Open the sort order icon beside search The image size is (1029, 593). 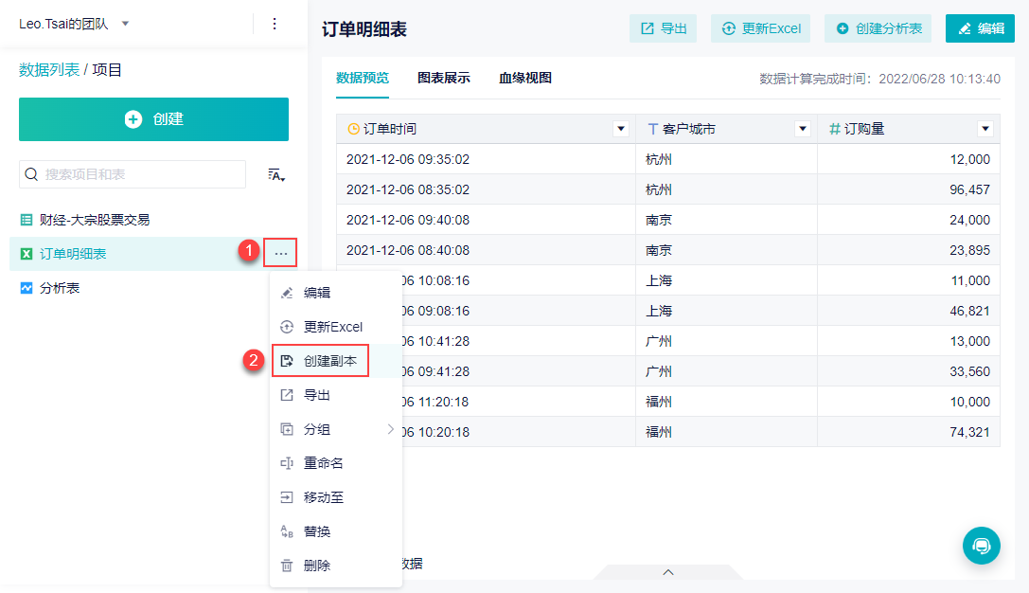click(x=276, y=174)
